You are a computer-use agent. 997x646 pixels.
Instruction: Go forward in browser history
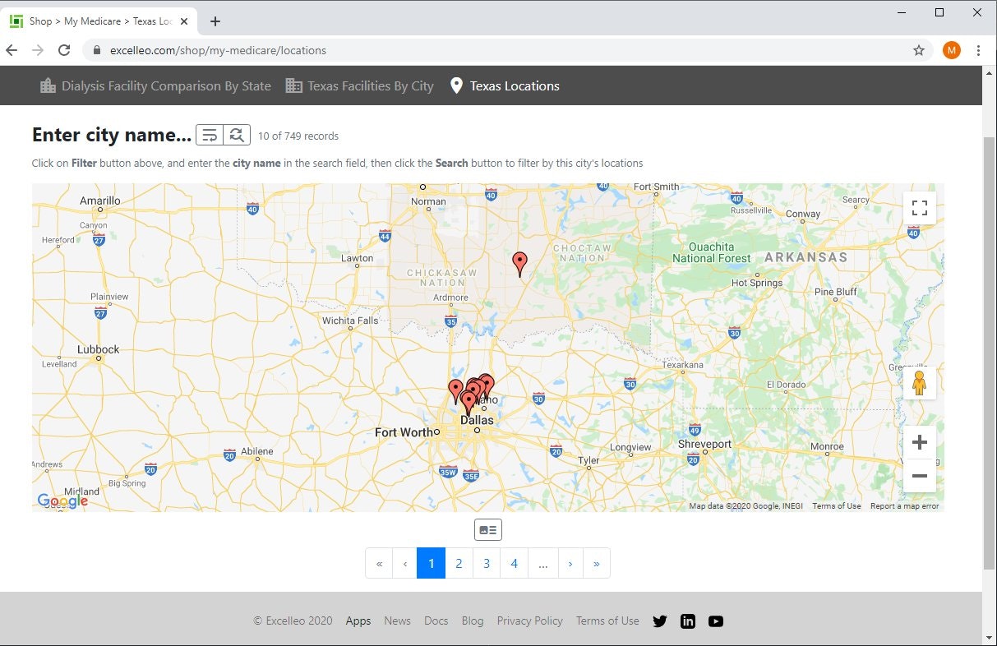pyautogui.click(x=37, y=50)
